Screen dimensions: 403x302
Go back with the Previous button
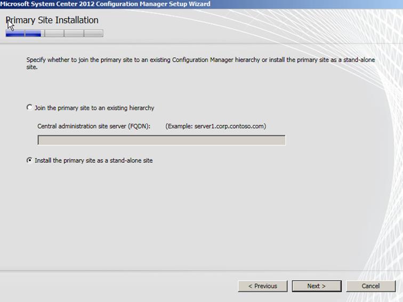263,286
